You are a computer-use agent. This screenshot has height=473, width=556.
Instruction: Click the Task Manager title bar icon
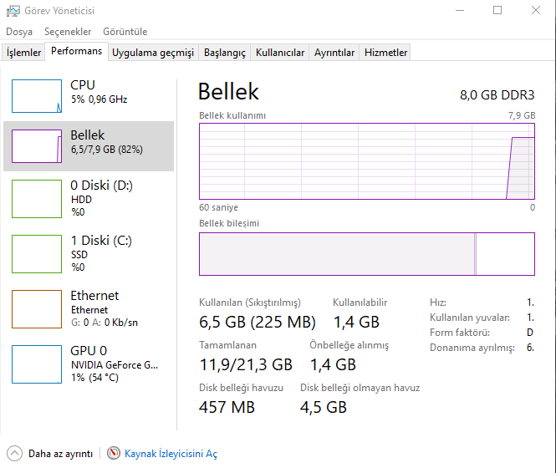(x=13, y=11)
